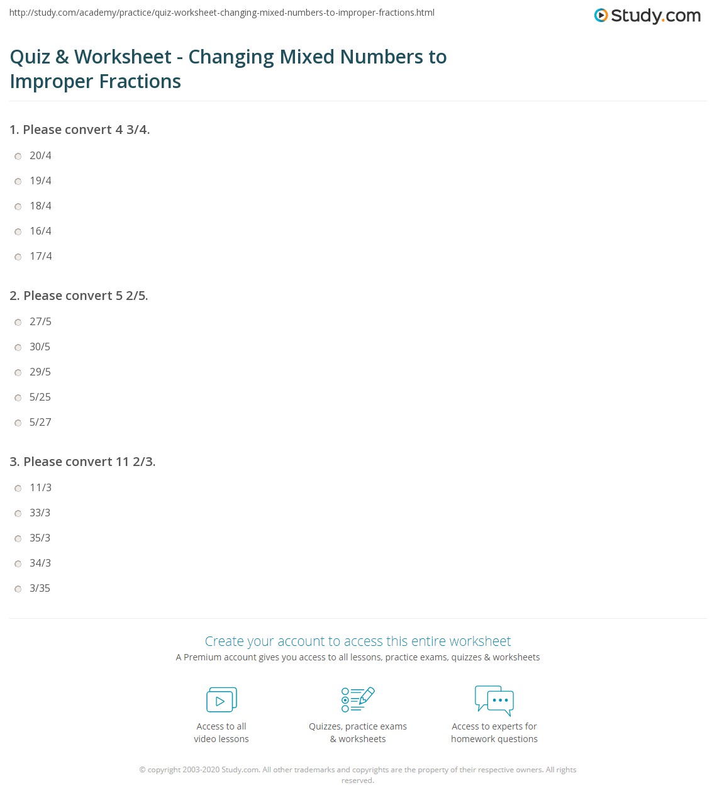717x805 pixels.
Task: Click 'Quizzes, practice exams & worksheets' label
Action: coord(358,733)
